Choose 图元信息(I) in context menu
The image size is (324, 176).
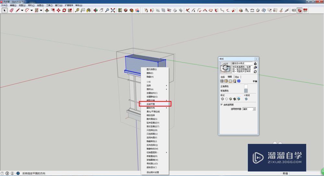tap(155, 69)
